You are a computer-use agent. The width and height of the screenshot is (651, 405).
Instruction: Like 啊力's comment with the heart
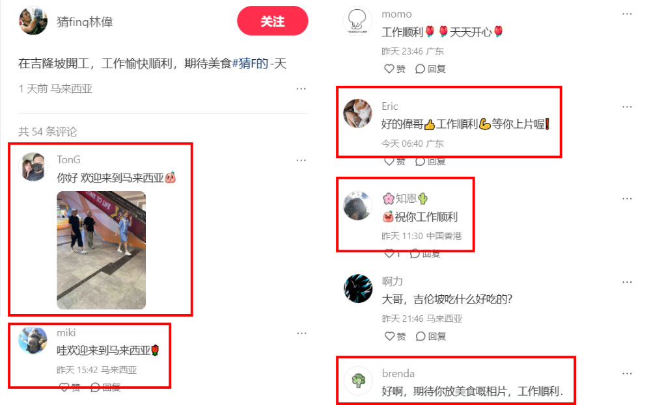pos(395,336)
